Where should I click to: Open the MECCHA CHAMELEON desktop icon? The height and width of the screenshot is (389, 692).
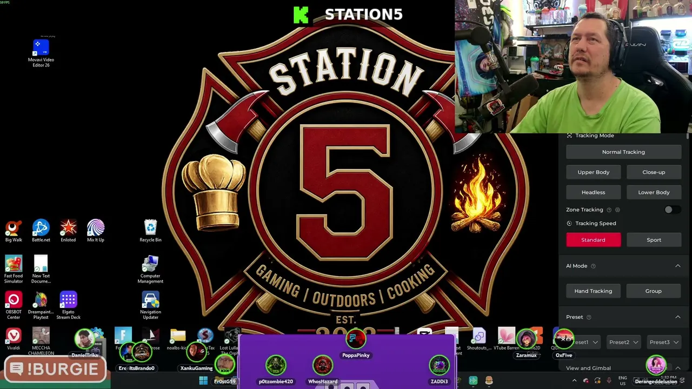(x=41, y=341)
